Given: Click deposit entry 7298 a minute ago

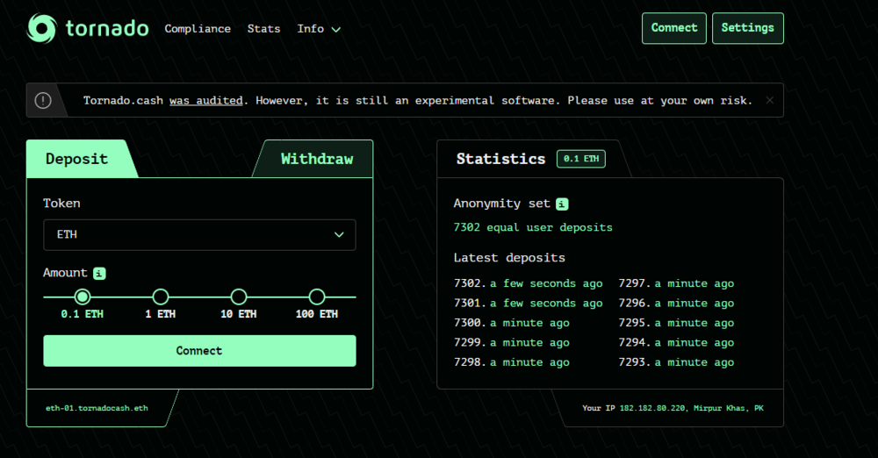Looking at the screenshot, I should 512,362.
